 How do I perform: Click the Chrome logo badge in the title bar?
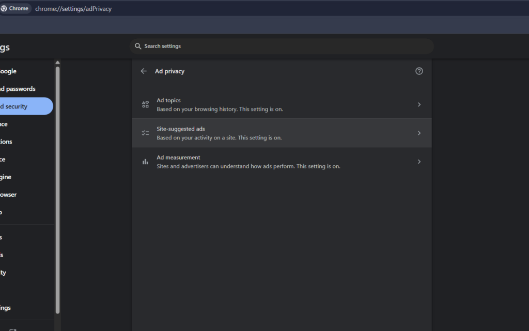(x=15, y=8)
